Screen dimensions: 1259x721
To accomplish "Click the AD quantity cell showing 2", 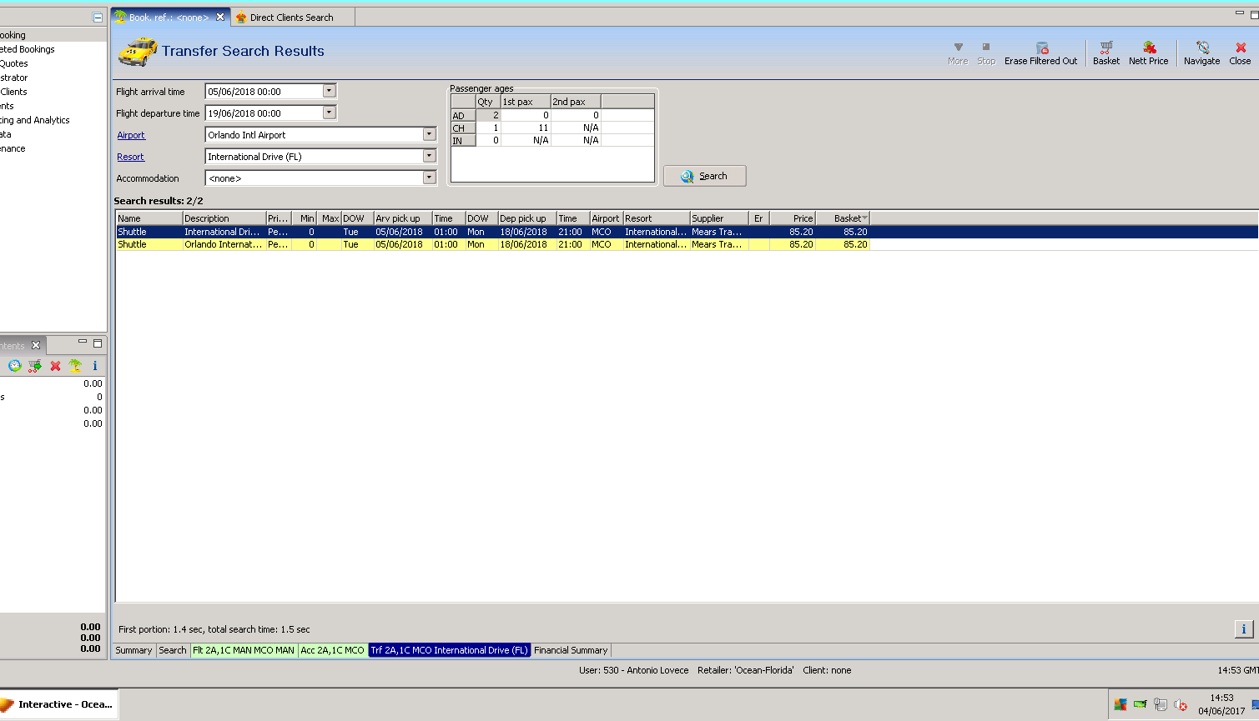I will coord(488,115).
